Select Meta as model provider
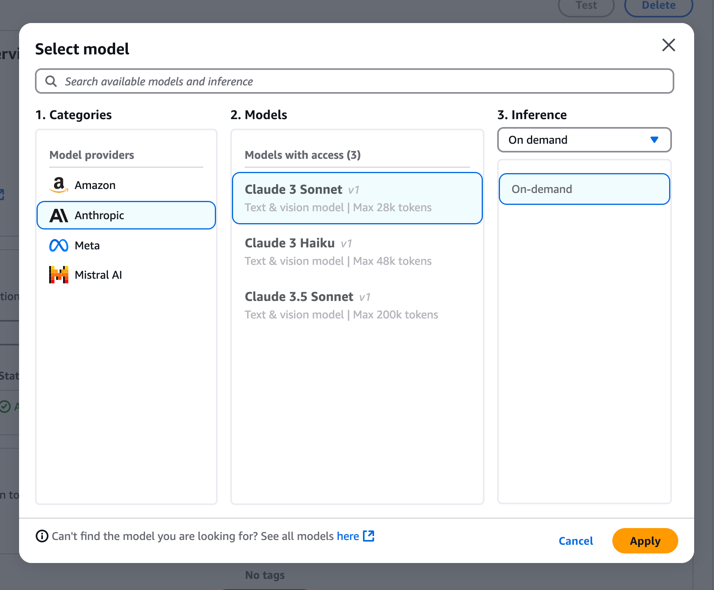This screenshot has height=590, width=714. (87, 245)
